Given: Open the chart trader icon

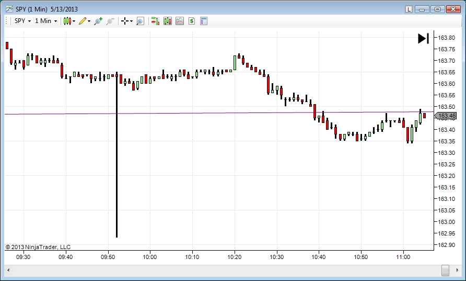Looking at the screenshot, I should [155, 21].
